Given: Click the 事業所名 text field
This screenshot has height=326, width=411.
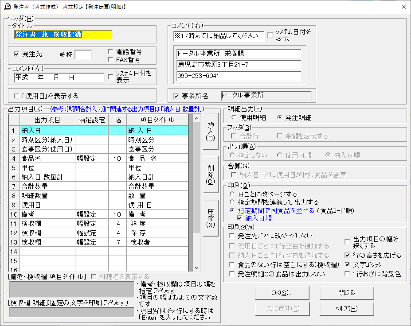Looking at the screenshot, I should pyautogui.click(x=266, y=96).
